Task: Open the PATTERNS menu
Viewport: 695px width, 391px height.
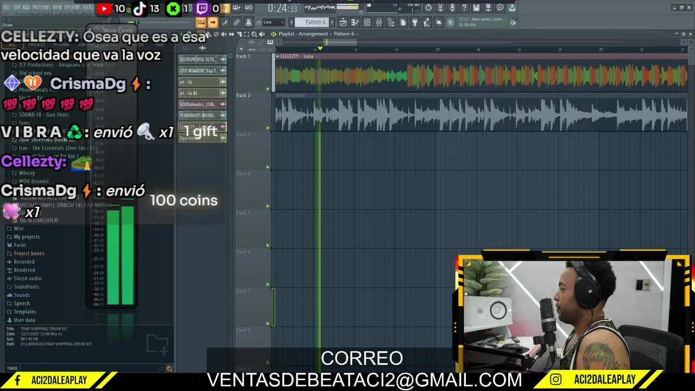Action: (41, 8)
